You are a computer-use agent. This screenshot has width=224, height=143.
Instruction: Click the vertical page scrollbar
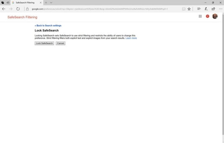point(223,74)
